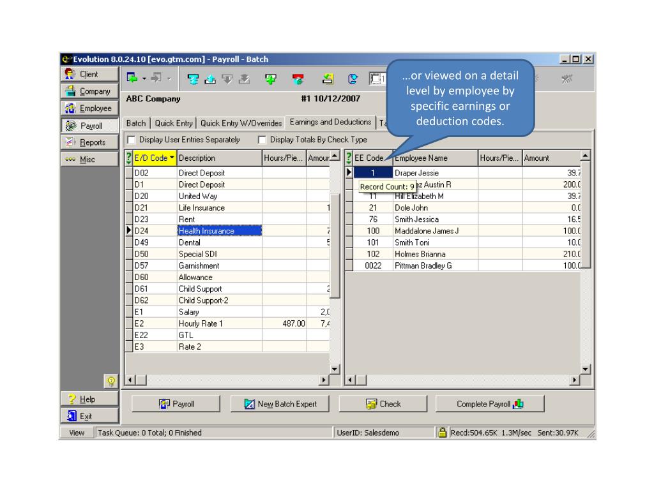Enable Display User Entries Separately checkbox
Viewport: 654px width, 490px height.
pyautogui.click(x=132, y=140)
